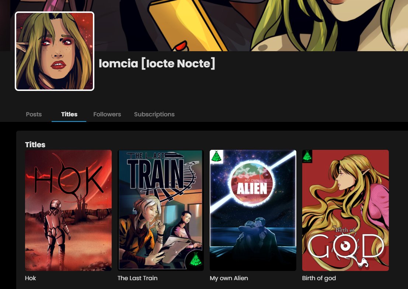Click the green moth badge on My own Alien cover
408x289 pixels.
point(217,156)
